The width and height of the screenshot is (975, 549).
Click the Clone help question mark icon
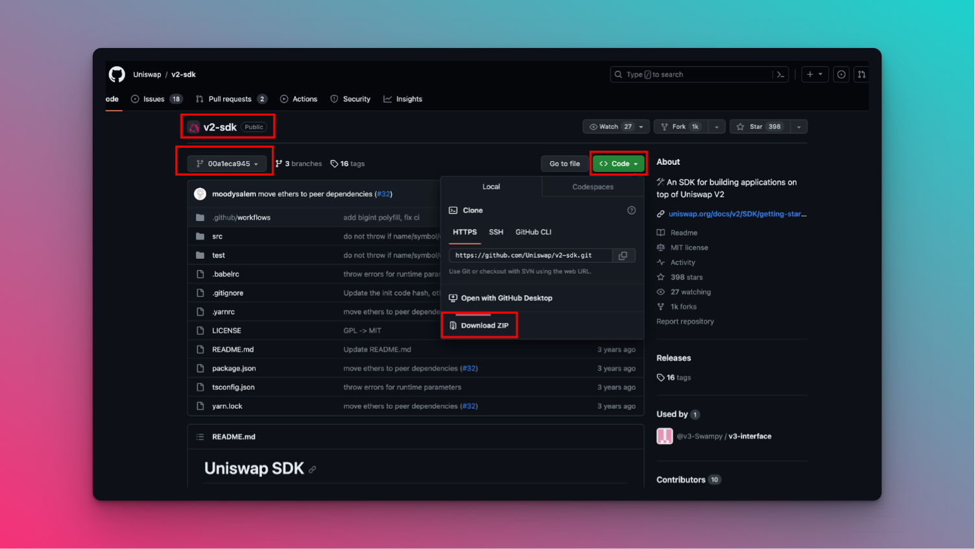coord(631,210)
